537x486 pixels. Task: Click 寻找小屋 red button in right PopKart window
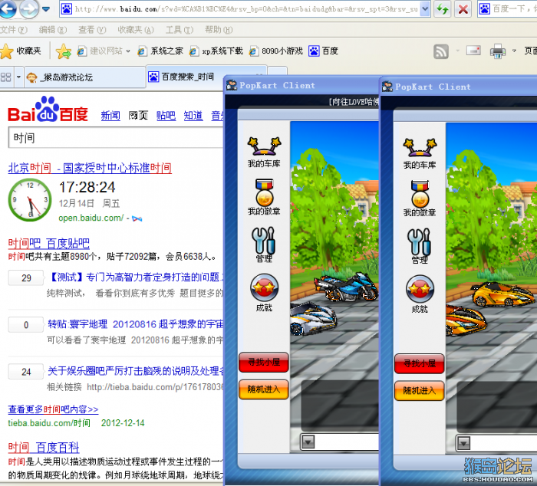coord(420,363)
